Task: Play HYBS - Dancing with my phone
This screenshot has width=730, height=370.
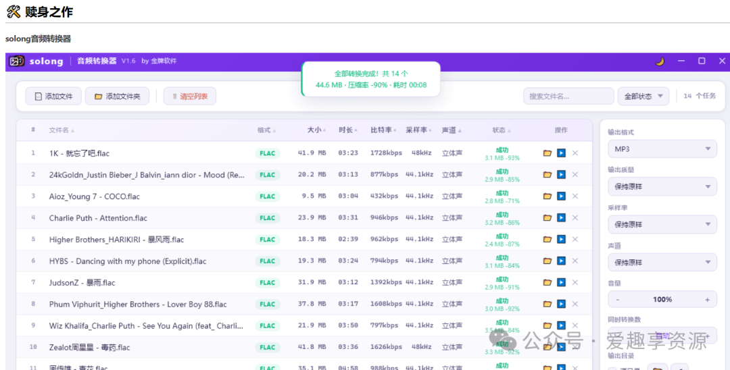Action: pos(562,261)
